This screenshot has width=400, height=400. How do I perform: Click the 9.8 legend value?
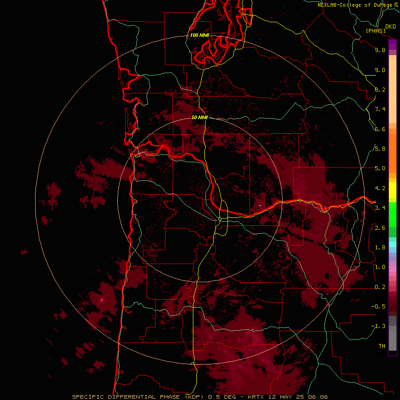380,50
